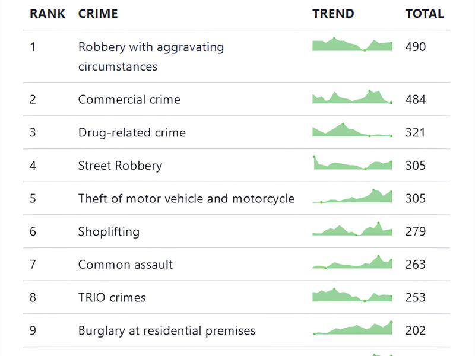
Task: View the motor vehicle theft trend chart
Action: (352, 196)
